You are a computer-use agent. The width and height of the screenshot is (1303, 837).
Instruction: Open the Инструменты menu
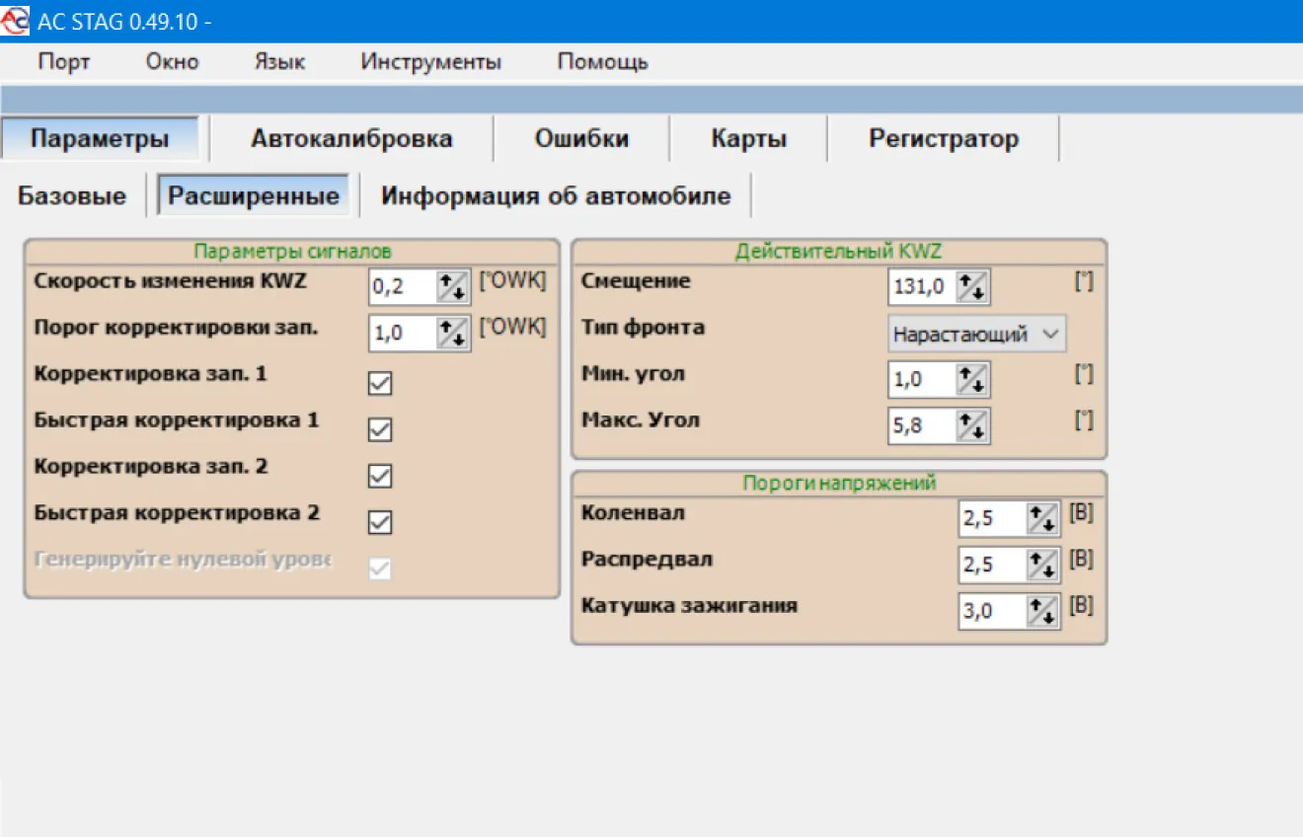431,62
